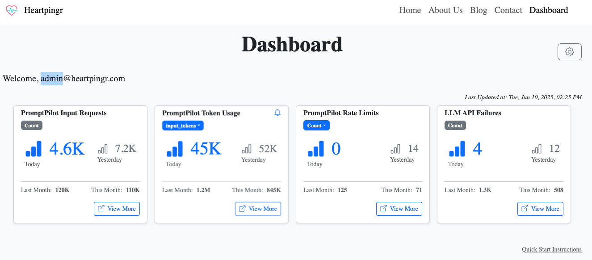Click gray yesterday chart icon beside 52K

point(247,149)
